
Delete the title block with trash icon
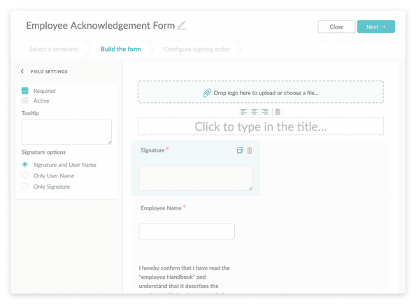[x=278, y=112]
